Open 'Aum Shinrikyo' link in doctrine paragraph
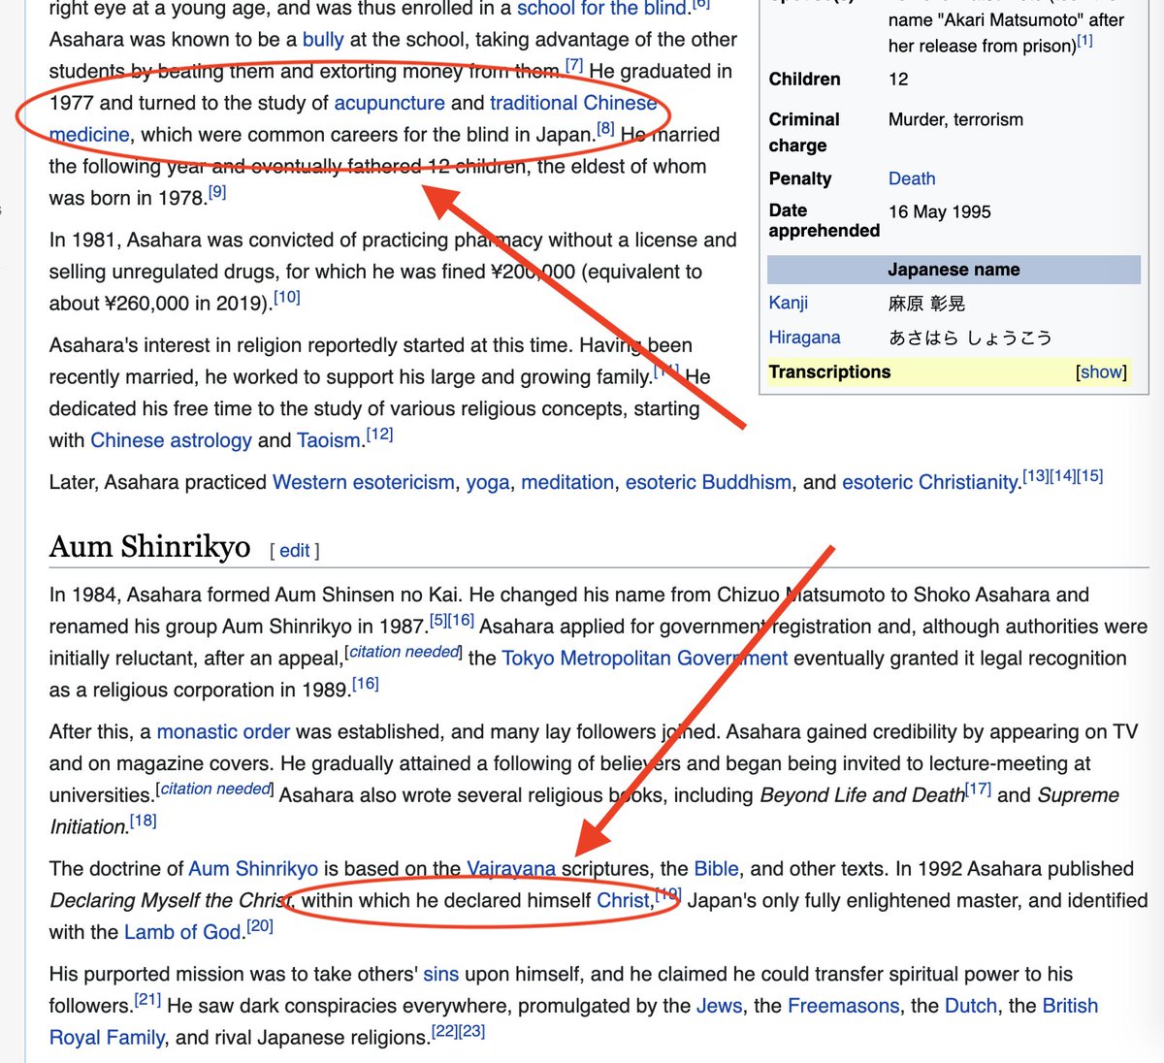This screenshot has width=1164, height=1063. click(253, 869)
